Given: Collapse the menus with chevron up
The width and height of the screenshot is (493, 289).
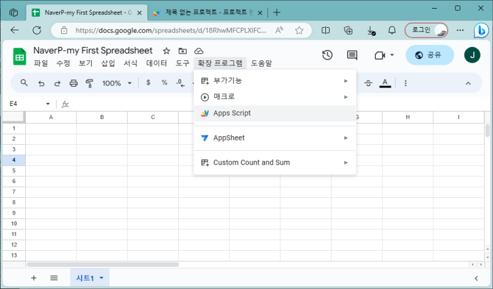Looking at the screenshot, I should point(468,83).
